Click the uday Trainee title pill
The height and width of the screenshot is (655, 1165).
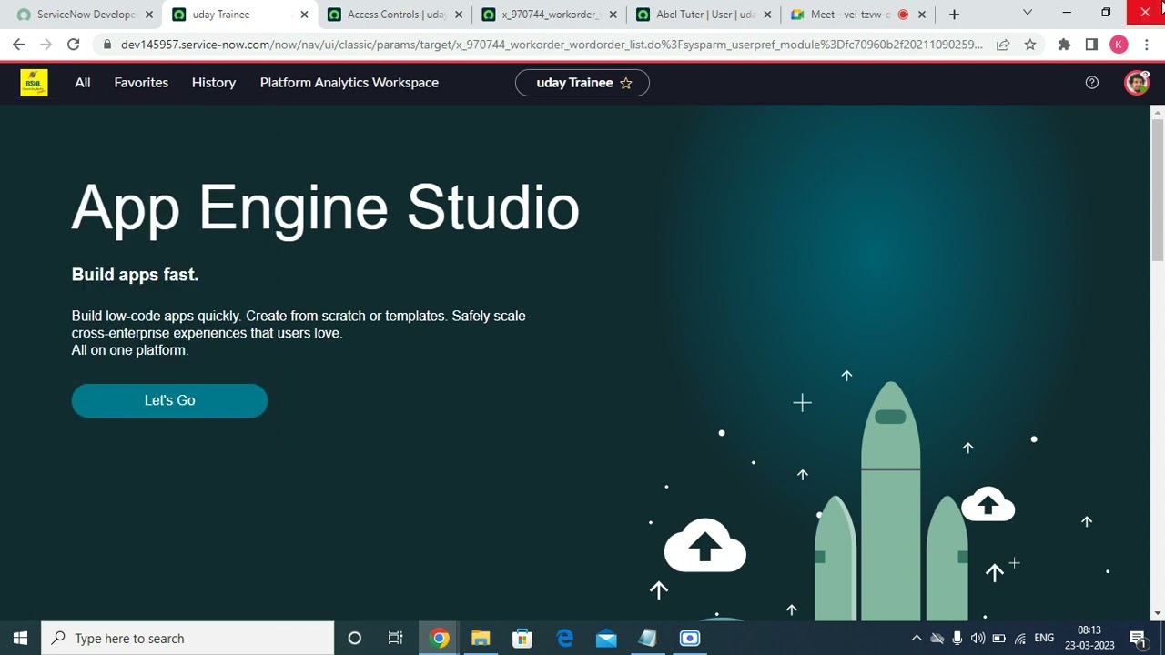point(582,83)
